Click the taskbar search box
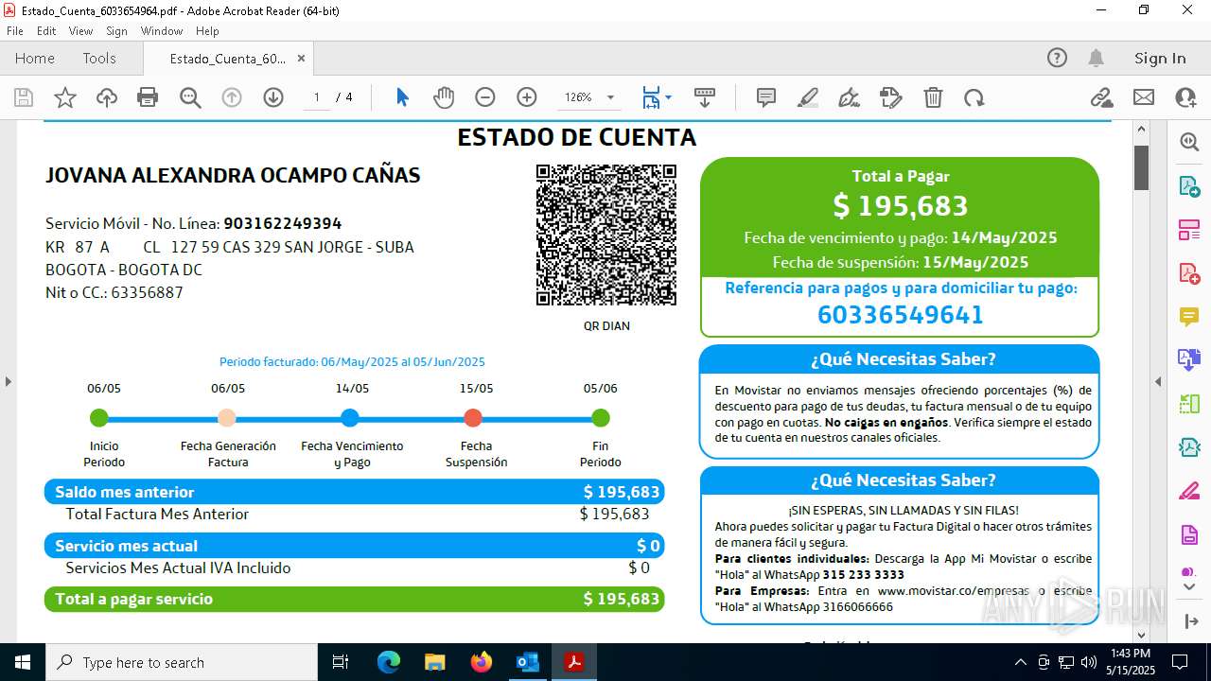The image size is (1211, 681). click(182, 662)
